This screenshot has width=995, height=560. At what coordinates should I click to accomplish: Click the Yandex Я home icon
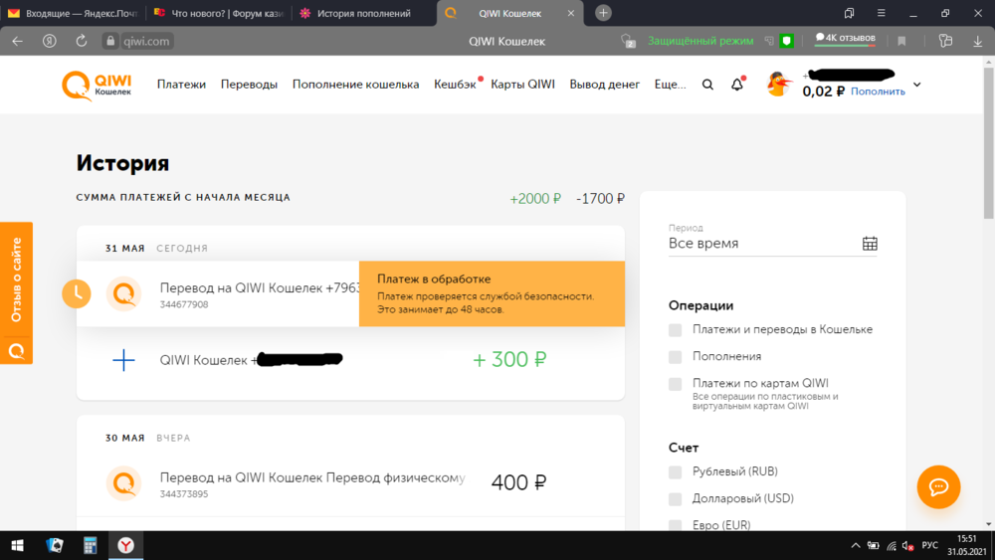tap(50, 41)
